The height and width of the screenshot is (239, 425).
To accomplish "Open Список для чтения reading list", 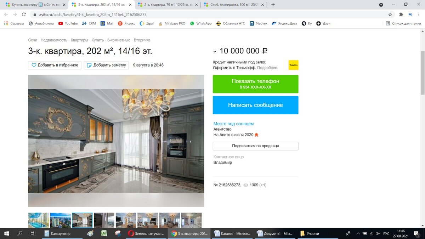I will pos(403,23).
